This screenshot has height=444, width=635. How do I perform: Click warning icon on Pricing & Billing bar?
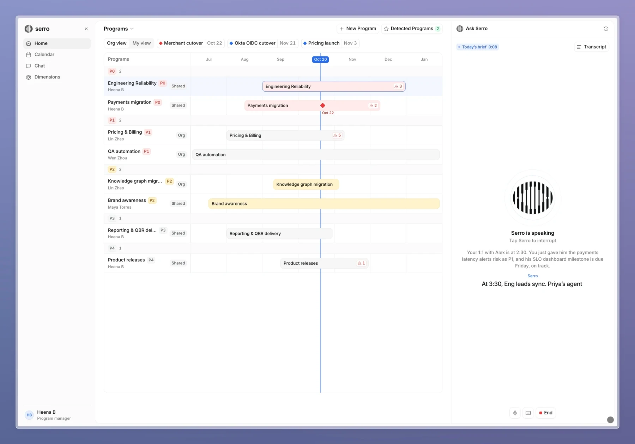click(335, 135)
